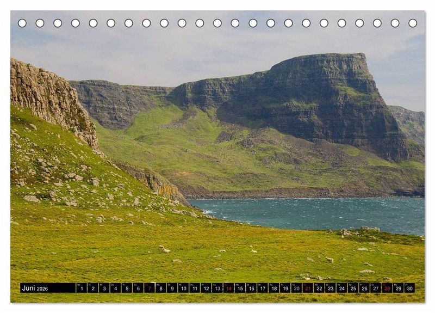Select the red Sunday date 21
The image size is (435, 313).
coord(308,288)
